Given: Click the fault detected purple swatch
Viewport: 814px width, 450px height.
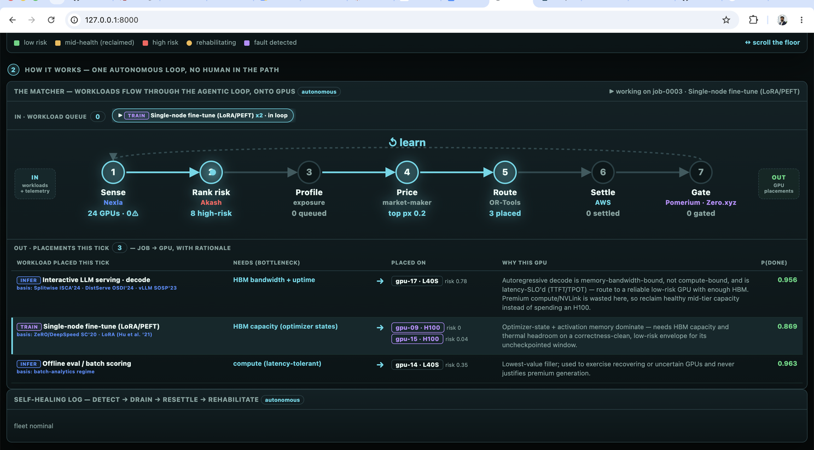Looking at the screenshot, I should click(247, 43).
